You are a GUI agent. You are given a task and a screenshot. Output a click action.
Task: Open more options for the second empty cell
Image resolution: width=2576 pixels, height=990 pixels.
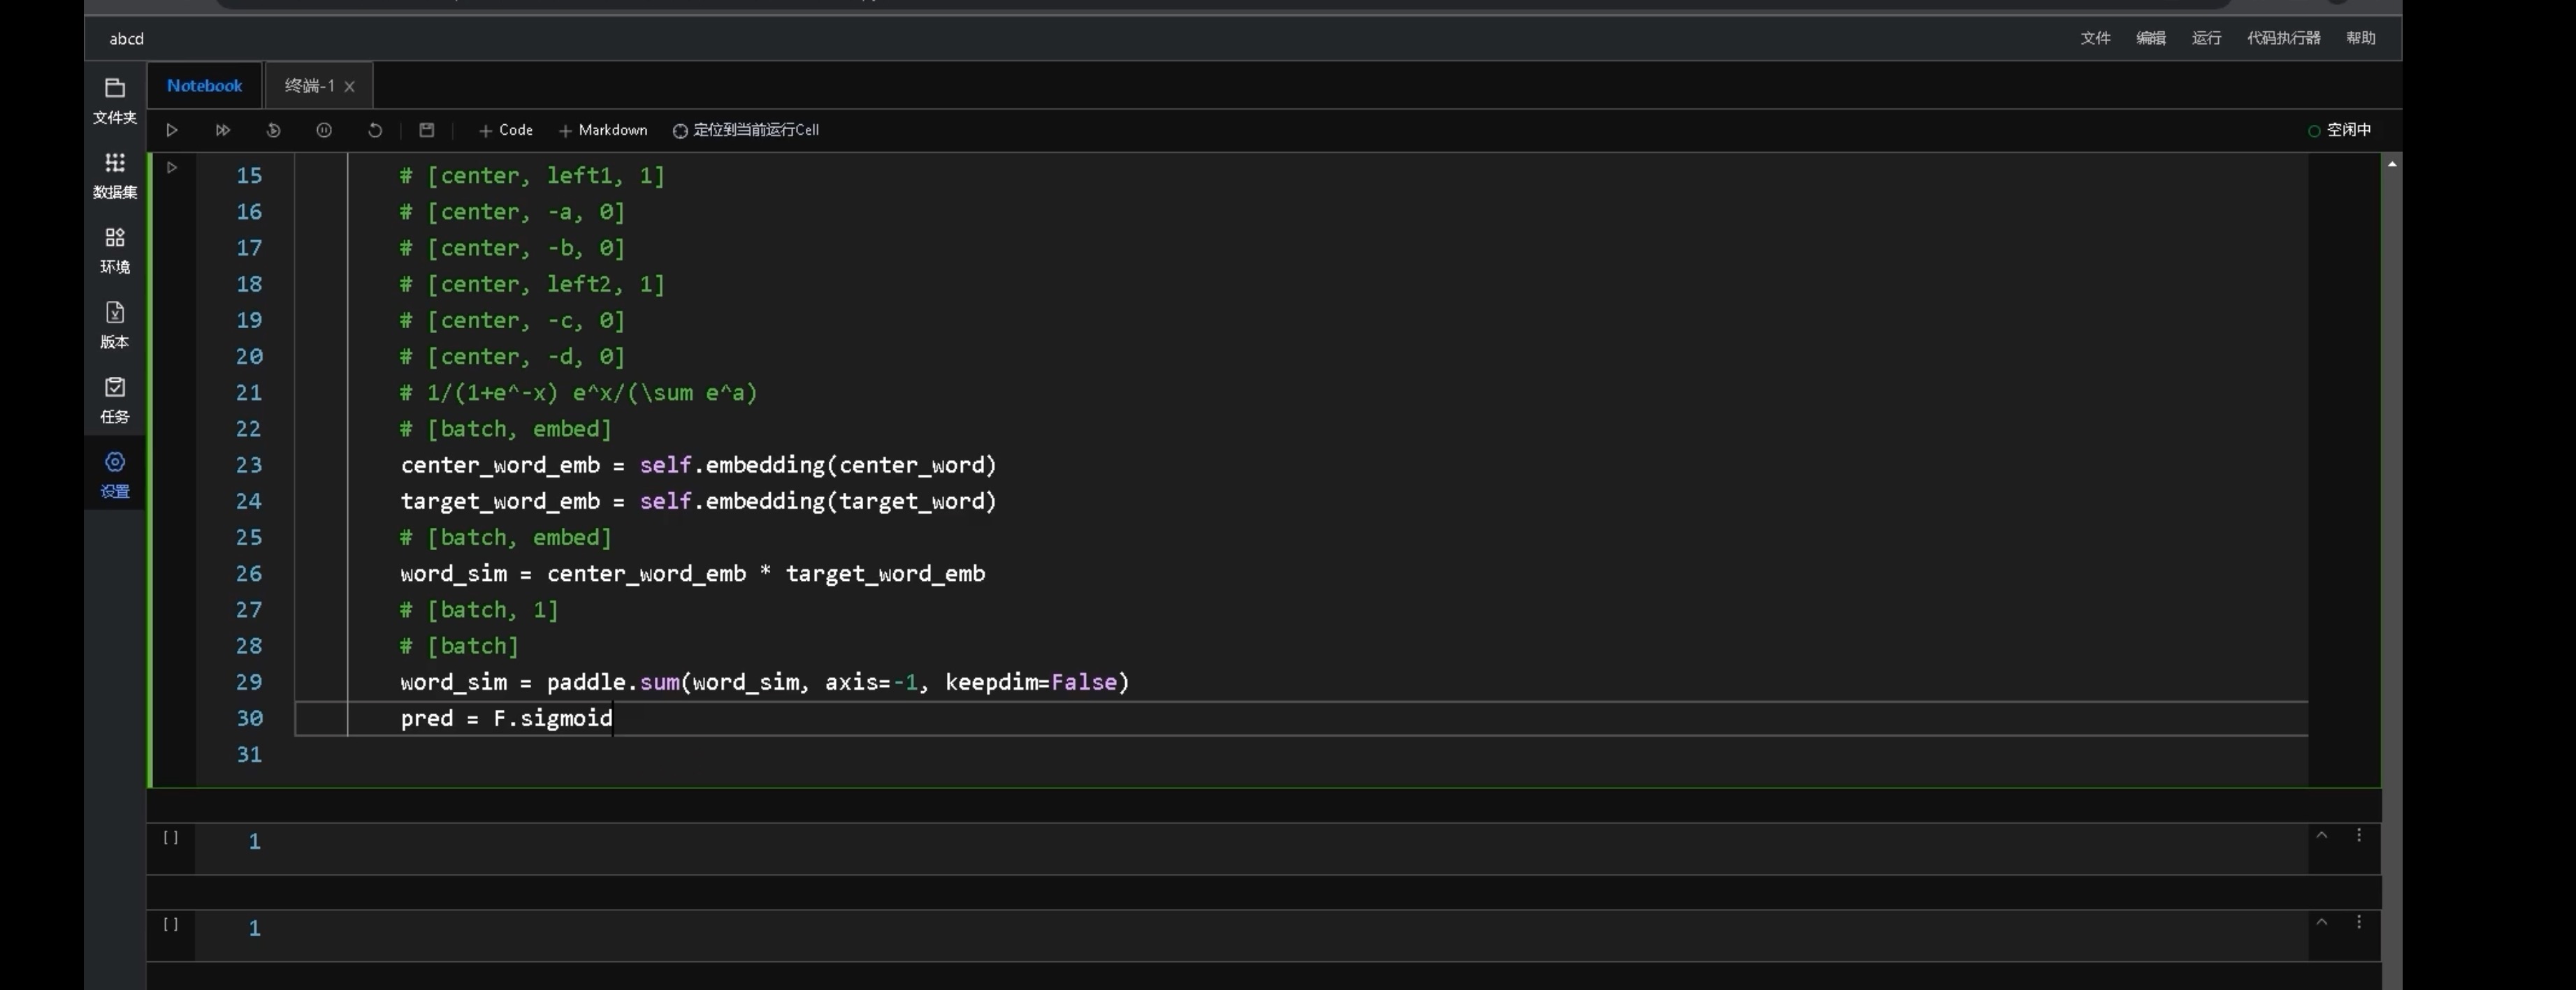pos(2358,922)
